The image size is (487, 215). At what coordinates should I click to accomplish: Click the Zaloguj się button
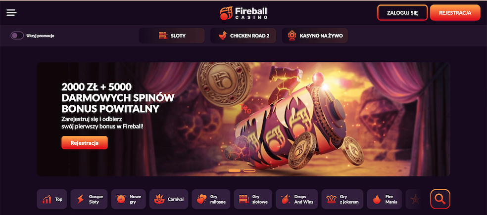pos(402,13)
